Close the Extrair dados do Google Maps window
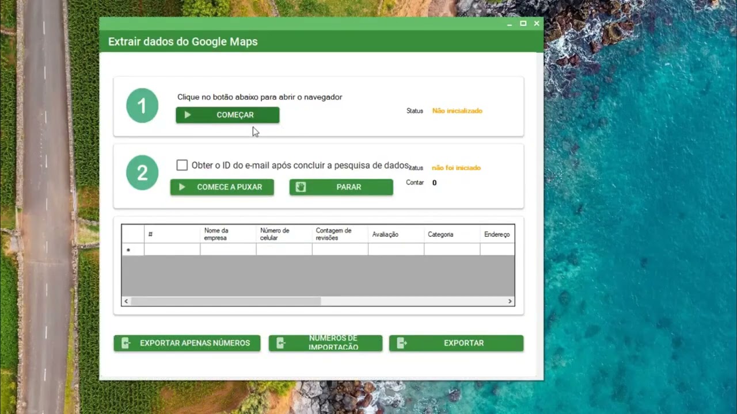The width and height of the screenshot is (737, 414). [x=537, y=24]
